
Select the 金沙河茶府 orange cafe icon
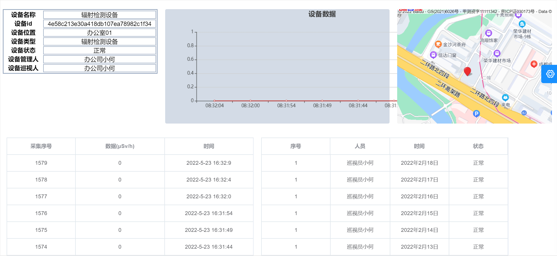point(438,44)
